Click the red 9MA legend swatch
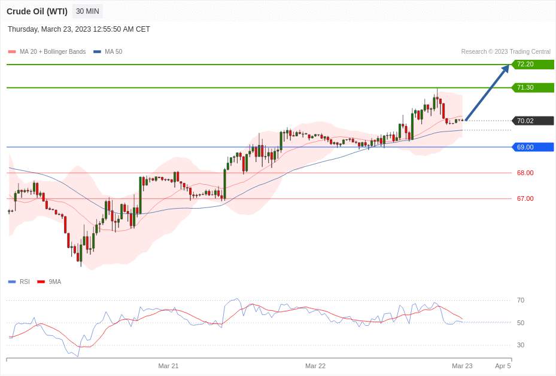 [41, 282]
